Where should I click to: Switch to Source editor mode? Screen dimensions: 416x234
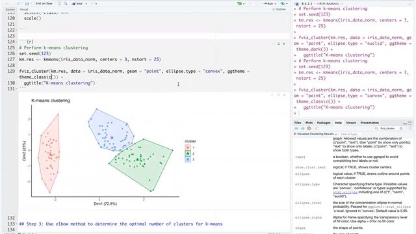click(10, 9)
